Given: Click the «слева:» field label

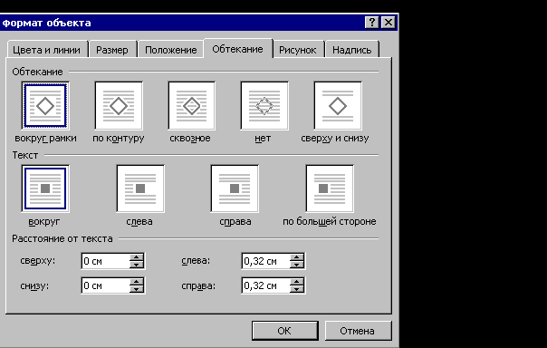Looking at the screenshot, I should pyautogui.click(x=196, y=260).
